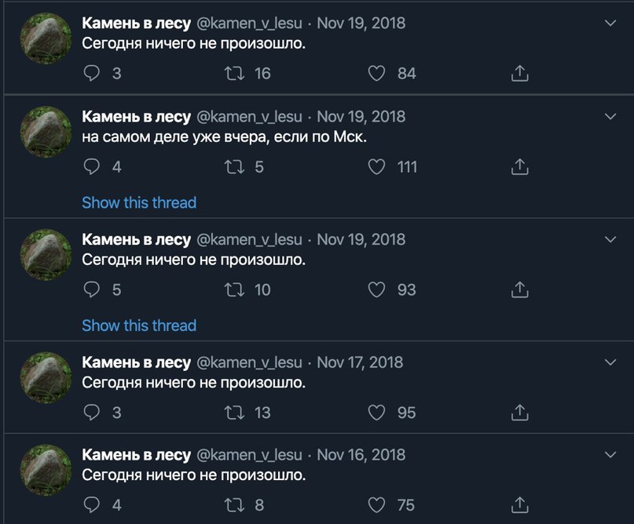
Task: Like the Nov 17 tweet with 95 likes
Action: [x=378, y=412]
